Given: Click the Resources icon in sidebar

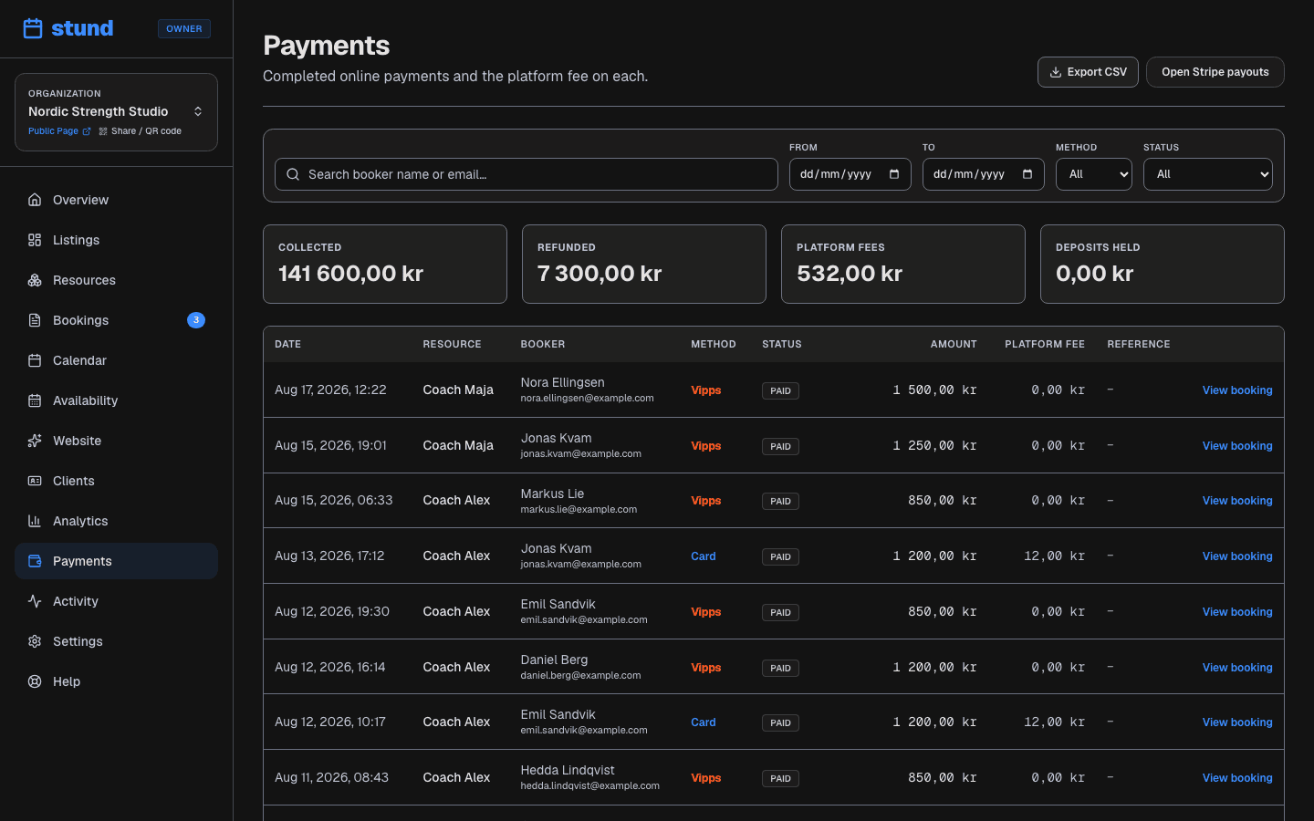Looking at the screenshot, I should tap(35, 280).
